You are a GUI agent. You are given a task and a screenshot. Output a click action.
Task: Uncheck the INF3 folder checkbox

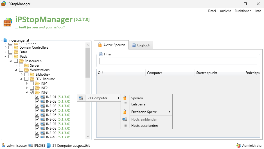[32, 92]
